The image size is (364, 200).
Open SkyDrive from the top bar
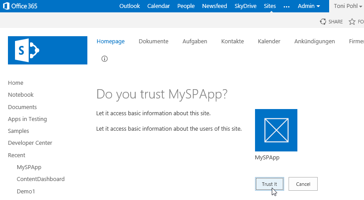coord(245,6)
